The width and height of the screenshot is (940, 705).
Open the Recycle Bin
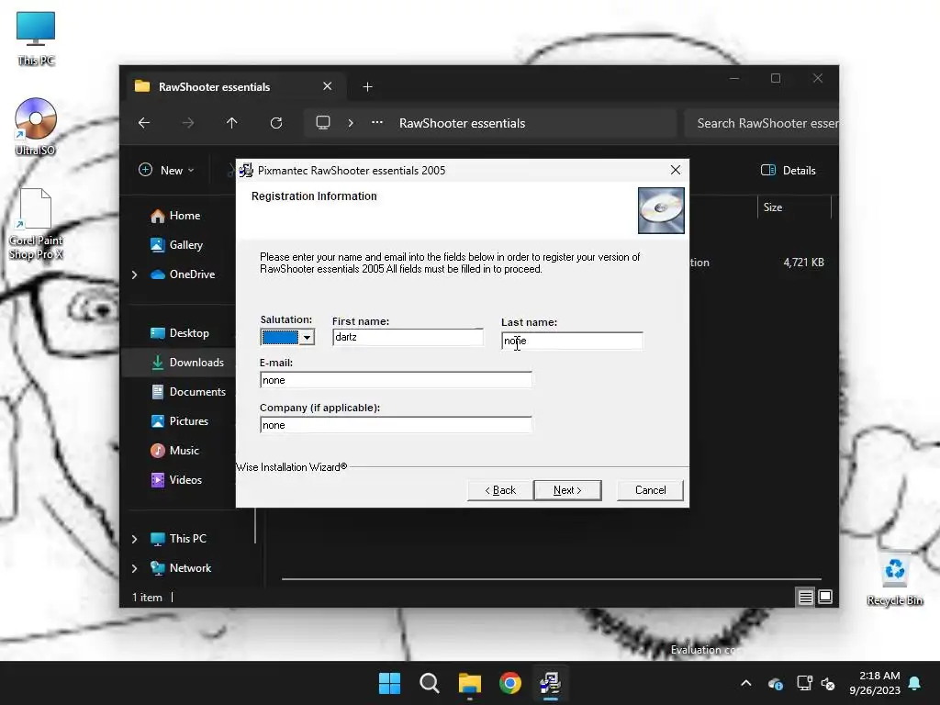coord(894,579)
